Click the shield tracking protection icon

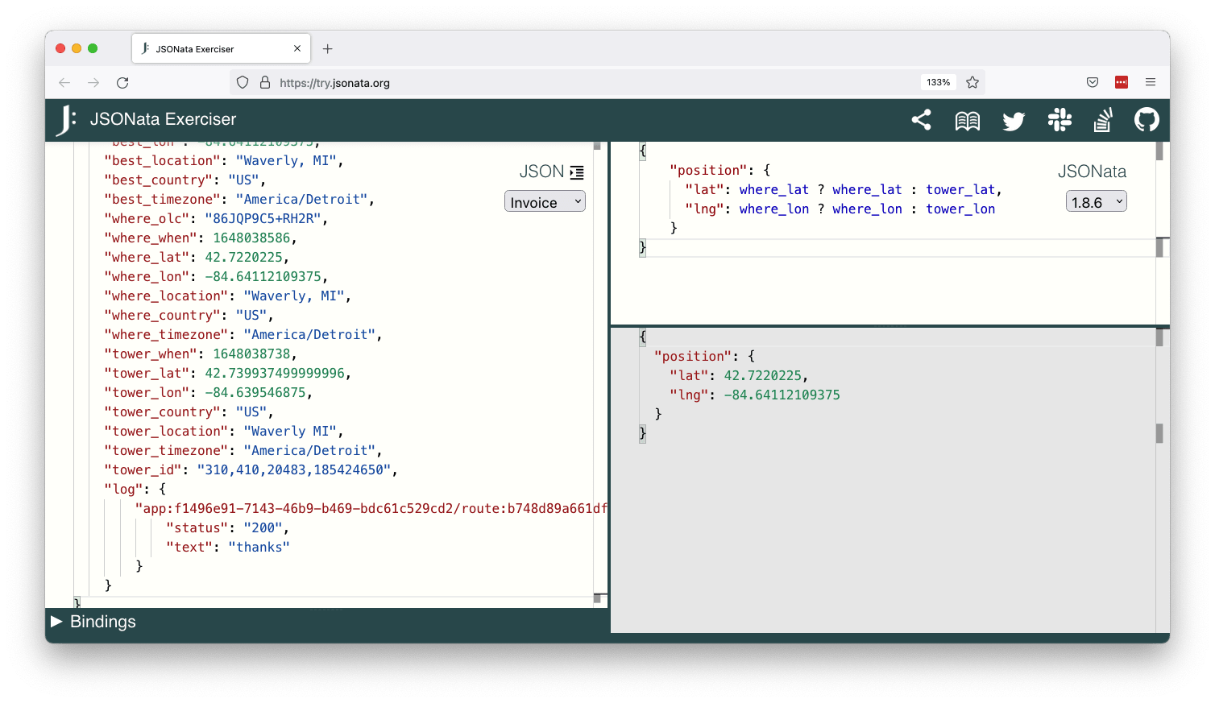point(243,82)
